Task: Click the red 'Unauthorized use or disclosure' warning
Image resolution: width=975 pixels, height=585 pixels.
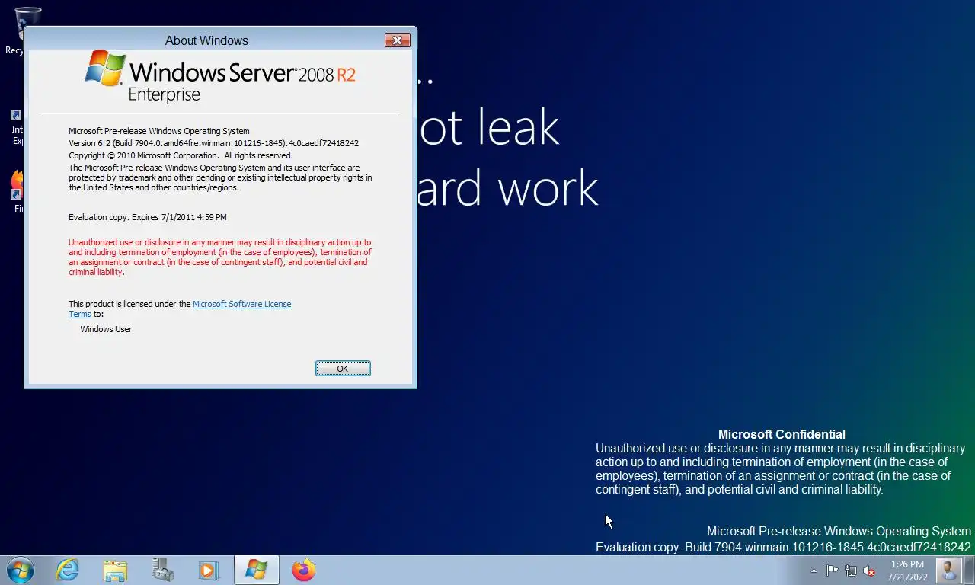Action: tap(220, 257)
